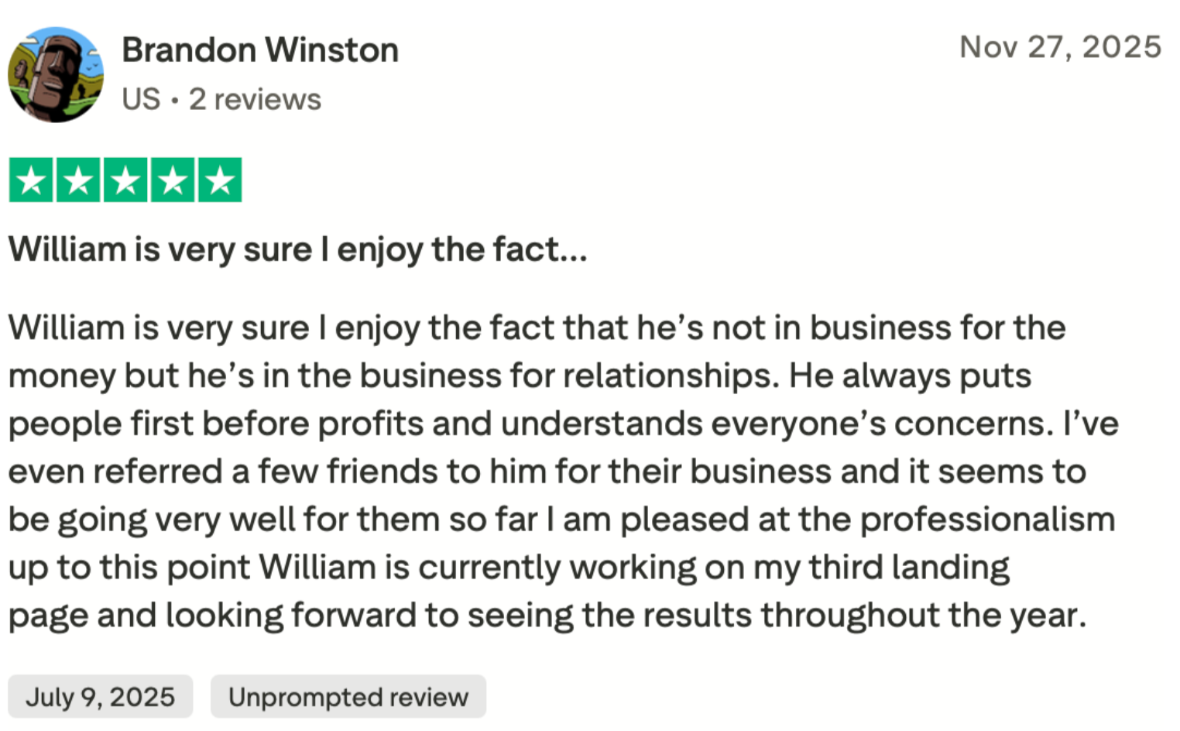Open Brandon Winston's reviewer profile name
This screenshot has width=1180, height=731.
[x=260, y=50]
